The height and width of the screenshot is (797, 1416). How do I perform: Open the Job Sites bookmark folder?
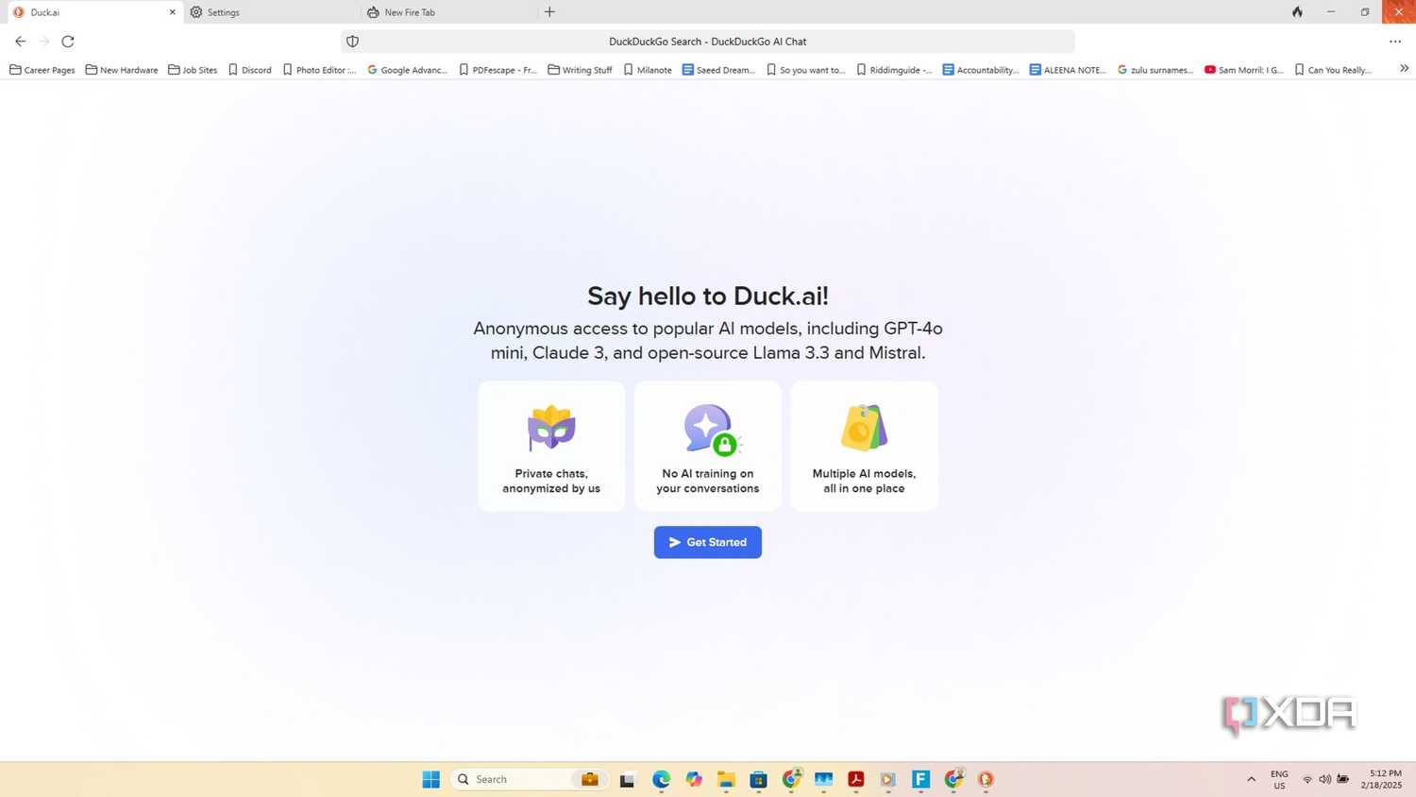click(193, 70)
